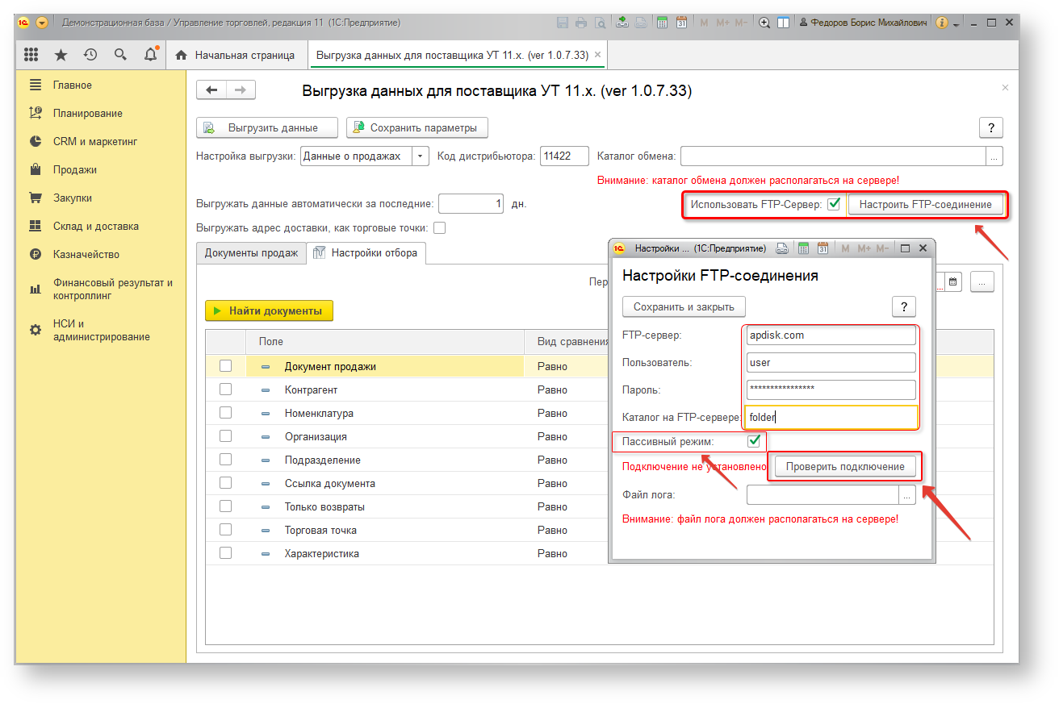The width and height of the screenshot is (1059, 704).
Task: Open Favorites star icon
Action: click(x=61, y=55)
